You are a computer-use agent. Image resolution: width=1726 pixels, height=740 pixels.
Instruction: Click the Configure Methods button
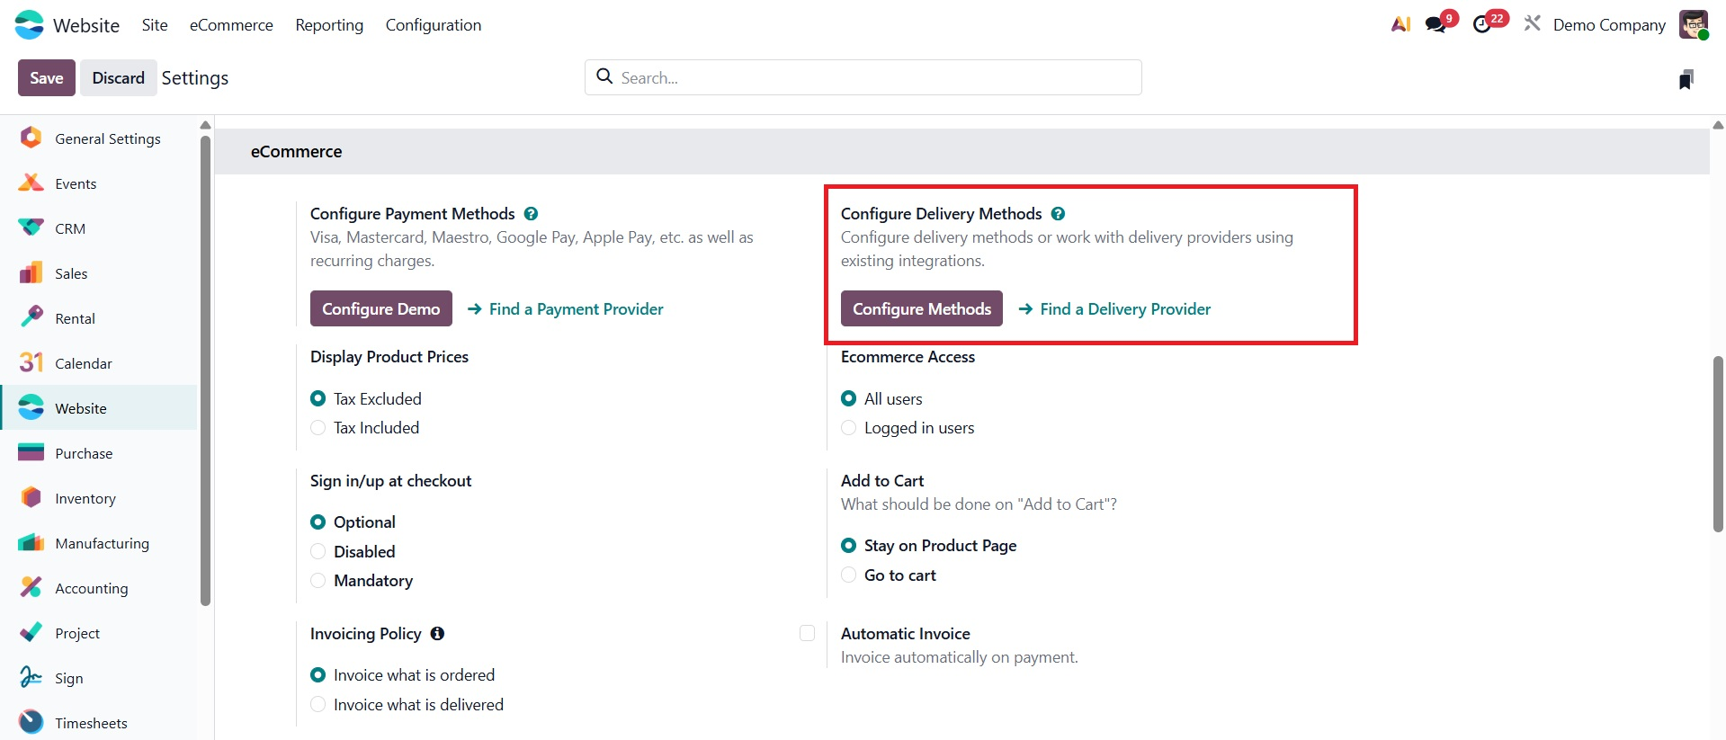click(x=921, y=308)
